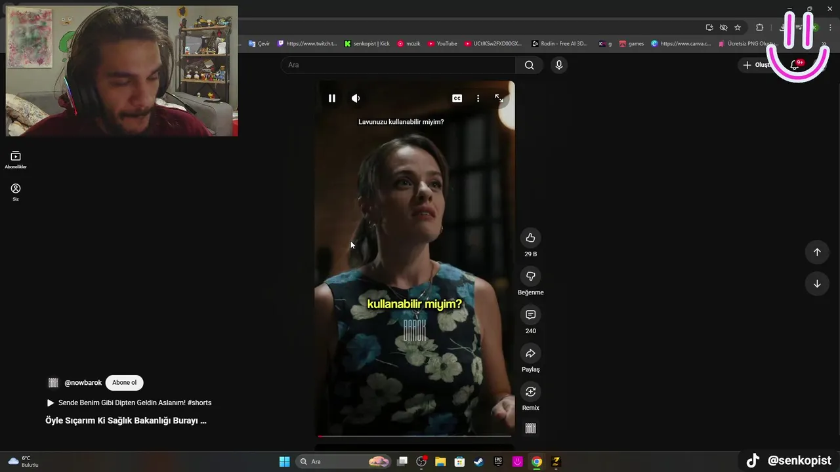Open the Rodin - Free AI 3D bookmark
Screen dimensions: 840x472
click(x=560, y=44)
